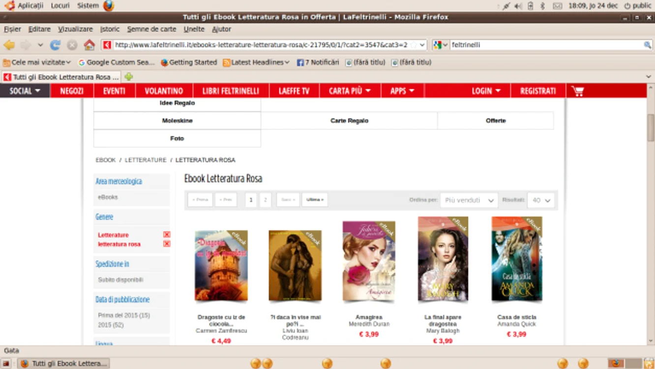Screen dimensions: 655x369
Task: Click the Tutti gli Ebook taskbar button
Action: point(64,364)
